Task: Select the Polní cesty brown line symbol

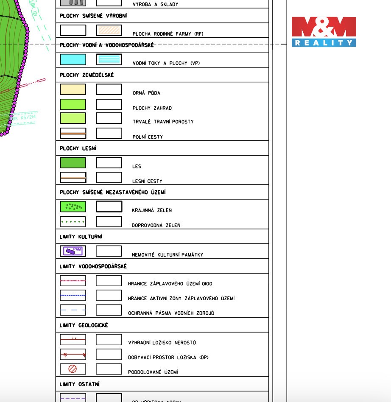Action: click(73, 134)
